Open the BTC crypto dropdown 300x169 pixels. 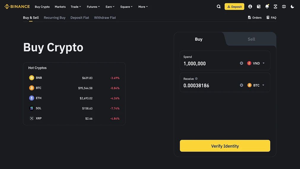(x=256, y=85)
